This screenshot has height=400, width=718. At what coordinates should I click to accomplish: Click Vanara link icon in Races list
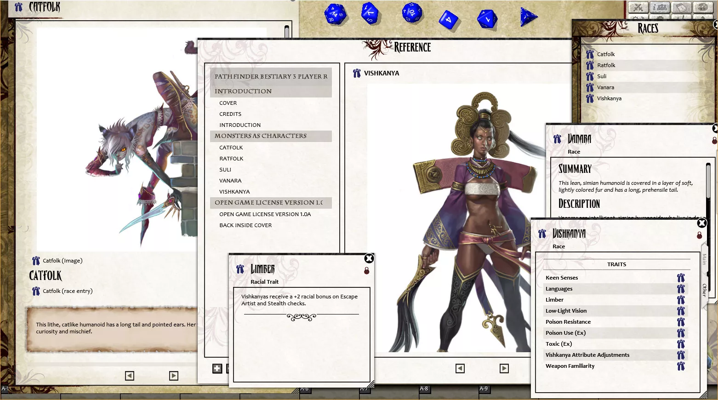pos(590,87)
